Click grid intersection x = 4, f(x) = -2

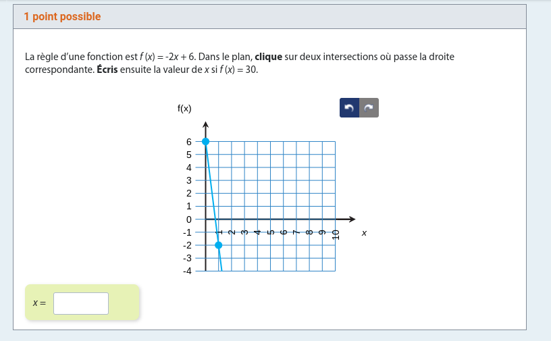(x=257, y=245)
